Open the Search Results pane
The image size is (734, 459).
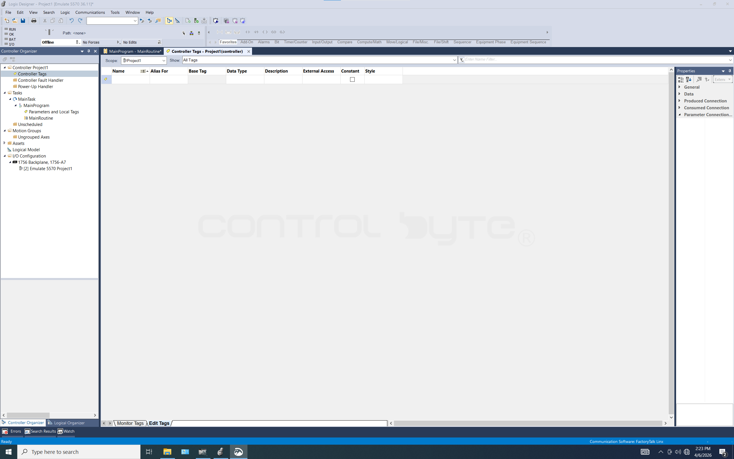(x=40, y=431)
